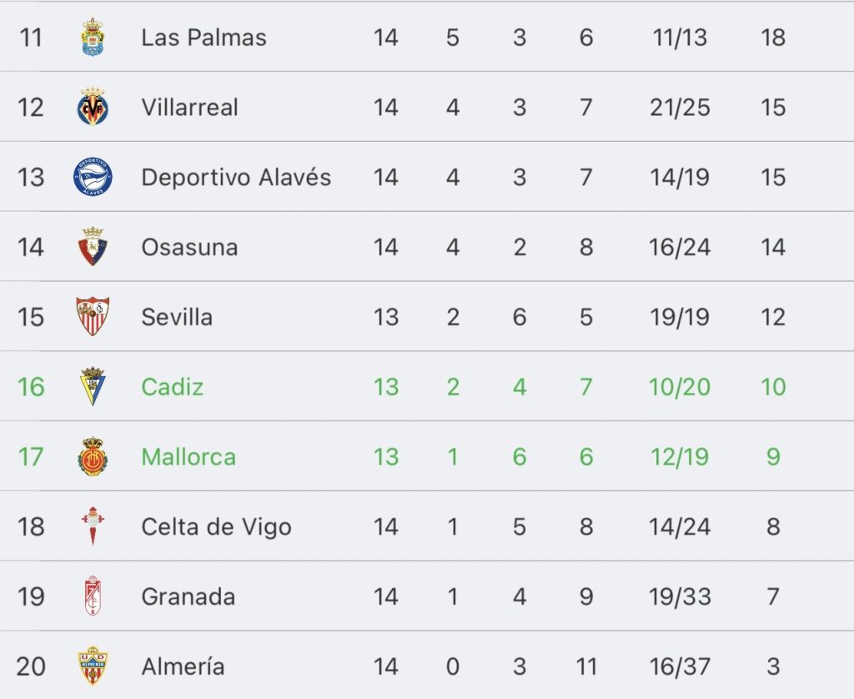Click Sevilla's 19/19 goal record
The image size is (854, 699).
tap(680, 317)
